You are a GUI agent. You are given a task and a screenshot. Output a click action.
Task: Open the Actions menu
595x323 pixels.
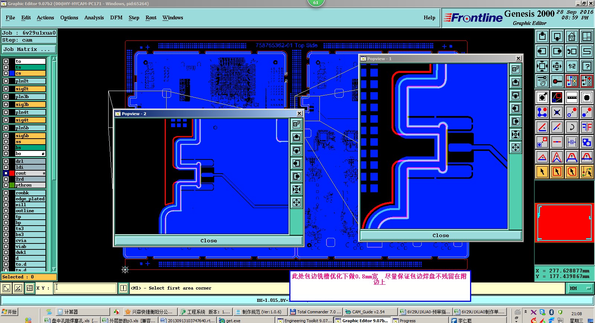pos(45,17)
